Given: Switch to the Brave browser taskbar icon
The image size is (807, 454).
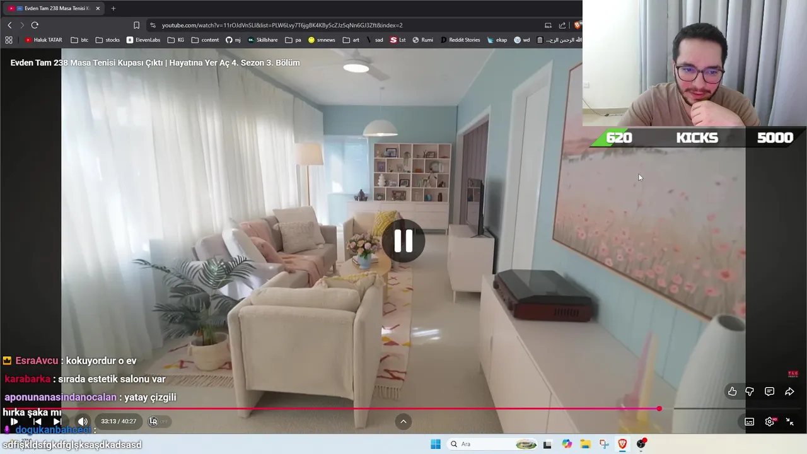Looking at the screenshot, I should pos(622,444).
